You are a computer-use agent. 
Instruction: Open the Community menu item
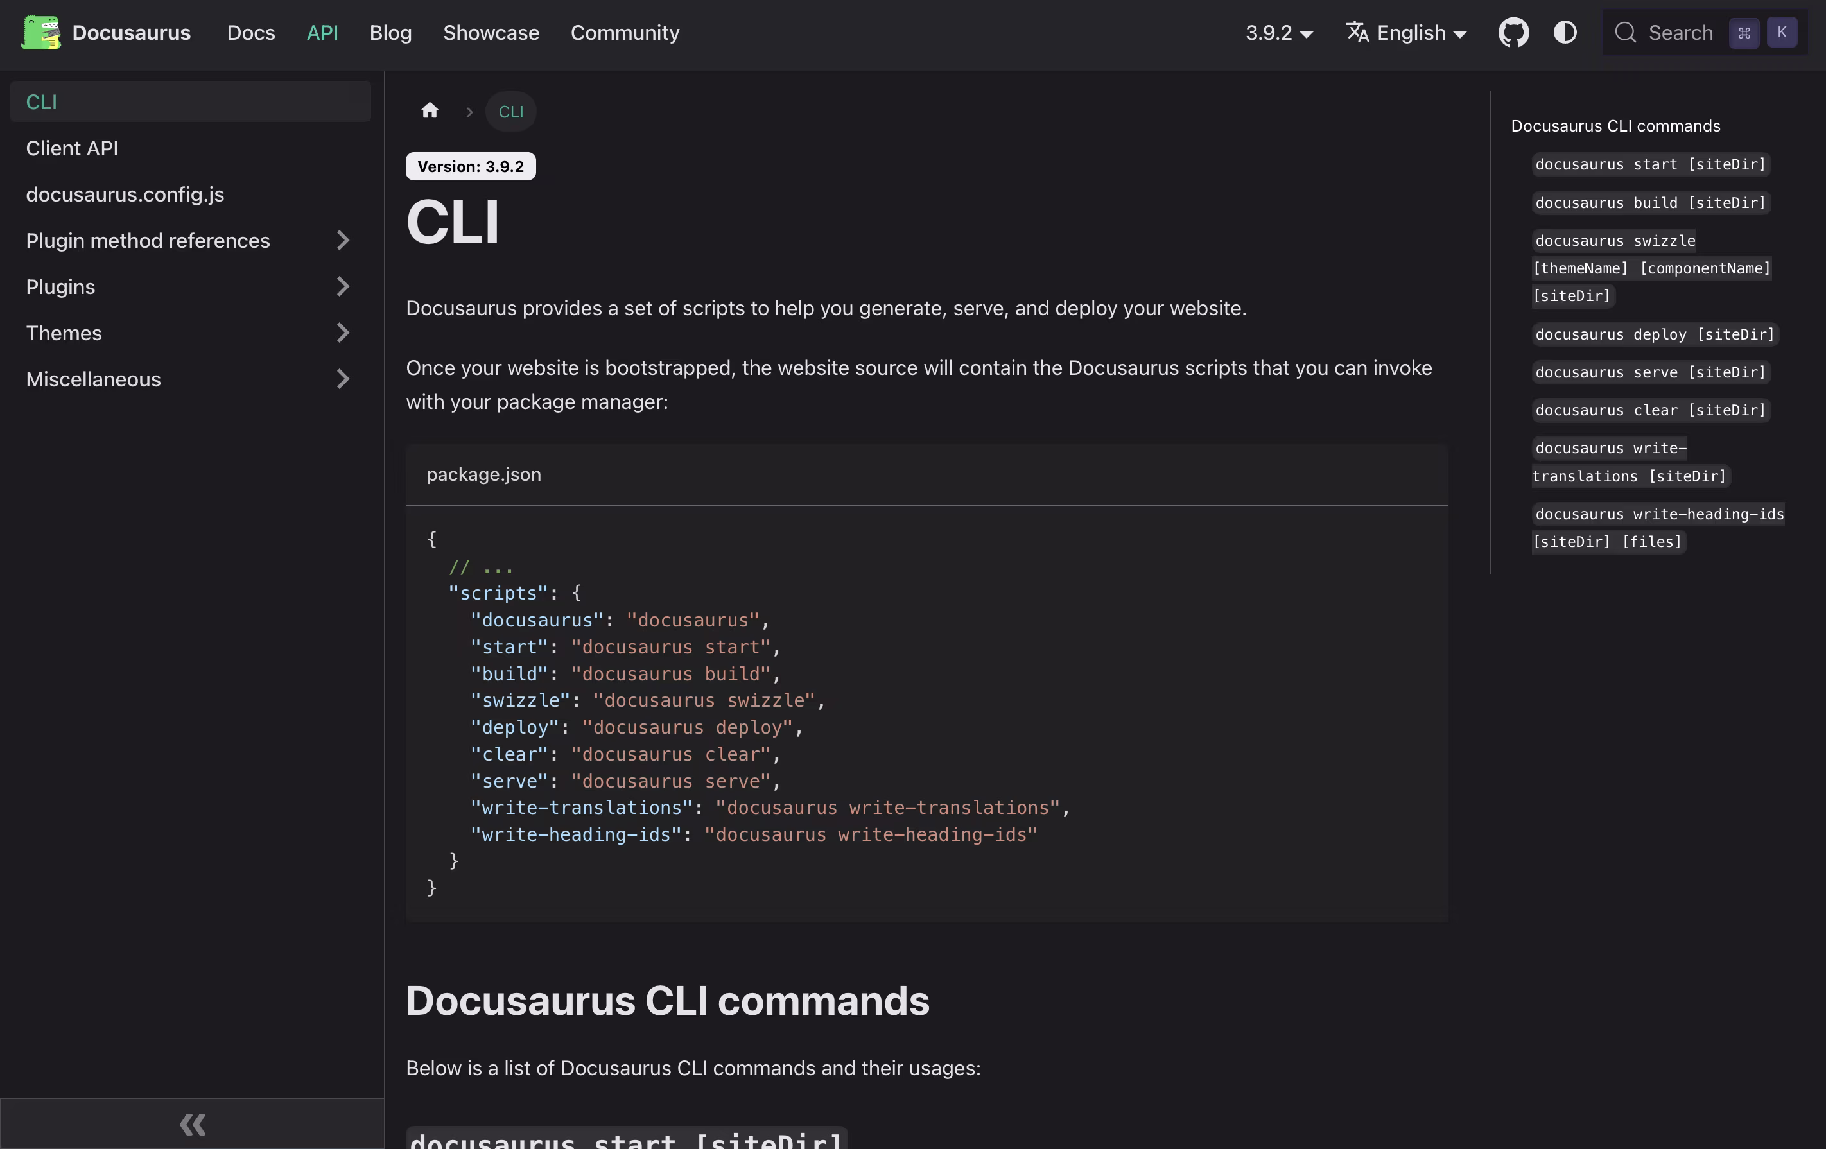point(625,33)
